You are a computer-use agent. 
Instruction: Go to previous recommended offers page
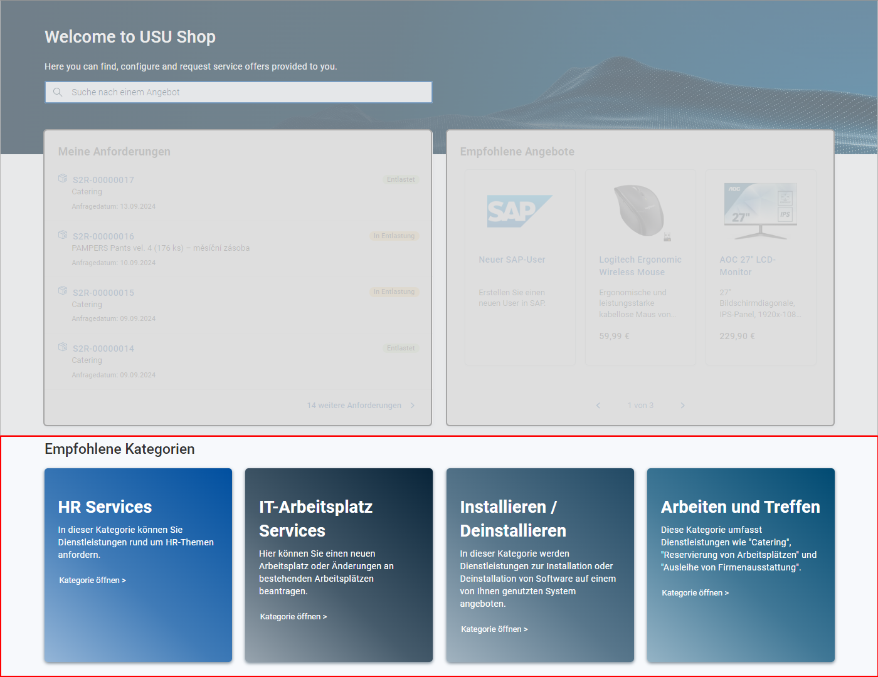[598, 406]
